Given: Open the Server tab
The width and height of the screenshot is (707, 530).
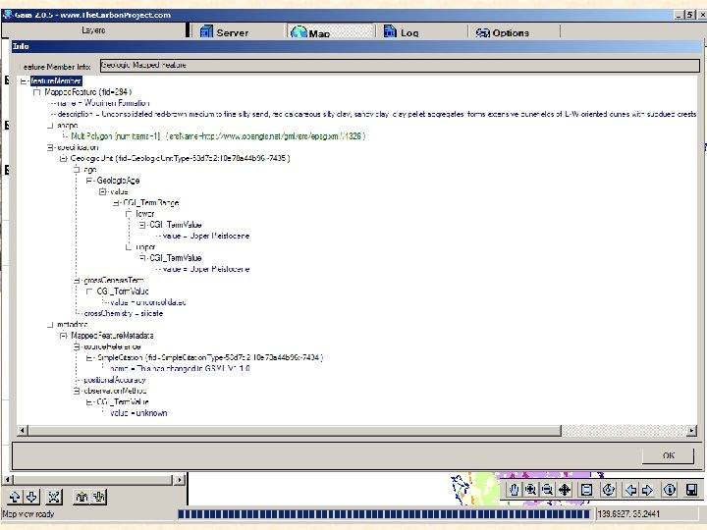Looking at the screenshot, I should coord(232,32).
